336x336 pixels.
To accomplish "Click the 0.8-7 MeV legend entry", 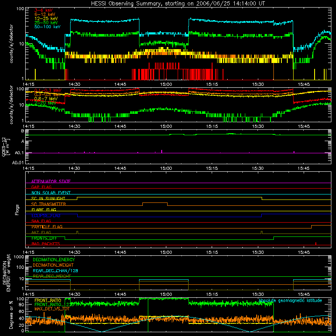I will [x=46, y=99].
